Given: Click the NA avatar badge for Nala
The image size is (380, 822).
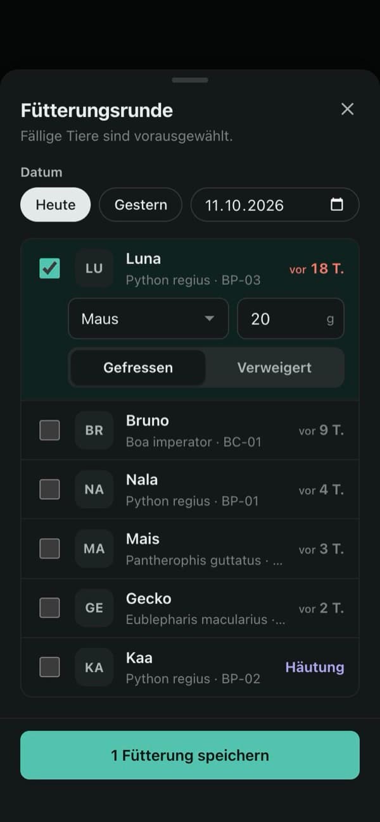Looking at the screenshot, I should click(94, 489).
